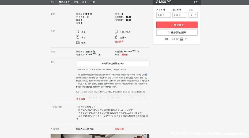Viewport: 249px width, 138px height.
Task: Click the 最短入住天數 1晚 minimum stay text
Action: (x=85, y=129)
